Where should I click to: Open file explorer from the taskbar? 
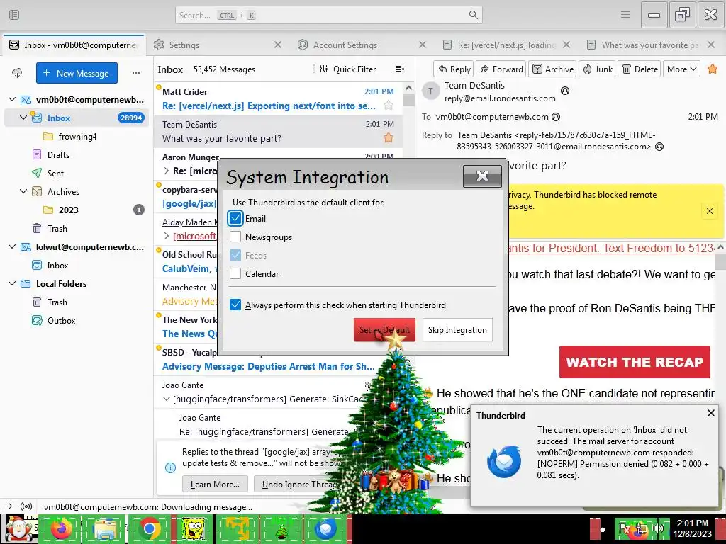(x=106, y=528)
